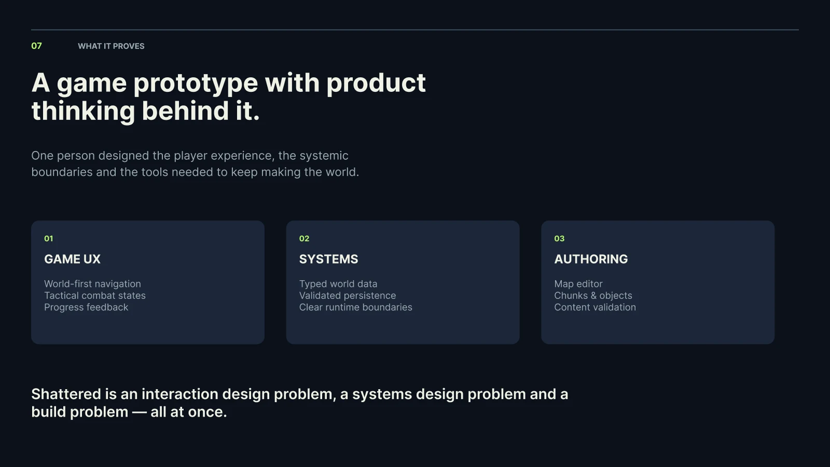Click the main headline about product thinking
Image resolution: width=830 pixels, height=467 pixels.
pyautogui.click(x=228, y=97)
